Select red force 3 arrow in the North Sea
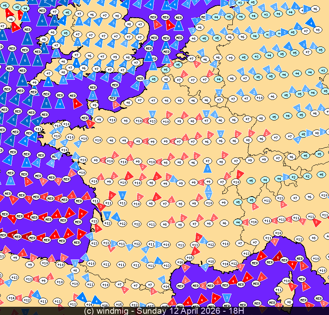The image size is (329, 315). pos(158,25)
